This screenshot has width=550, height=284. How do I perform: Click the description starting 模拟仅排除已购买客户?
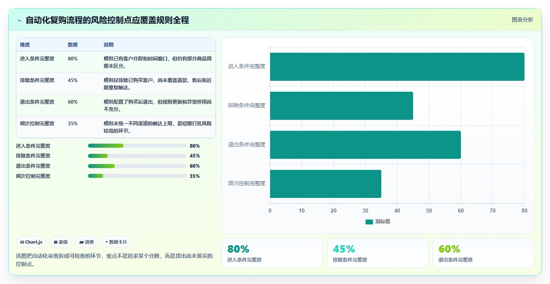157,84
